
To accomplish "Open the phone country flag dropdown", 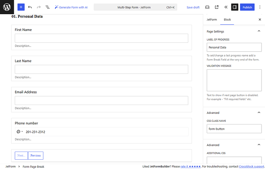I will [x=19, y=131].
